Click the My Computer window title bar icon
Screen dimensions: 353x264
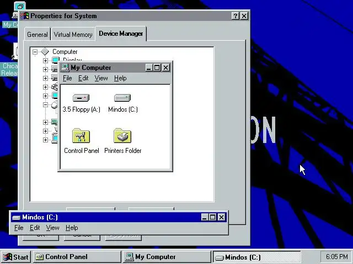tap(65, 68)
